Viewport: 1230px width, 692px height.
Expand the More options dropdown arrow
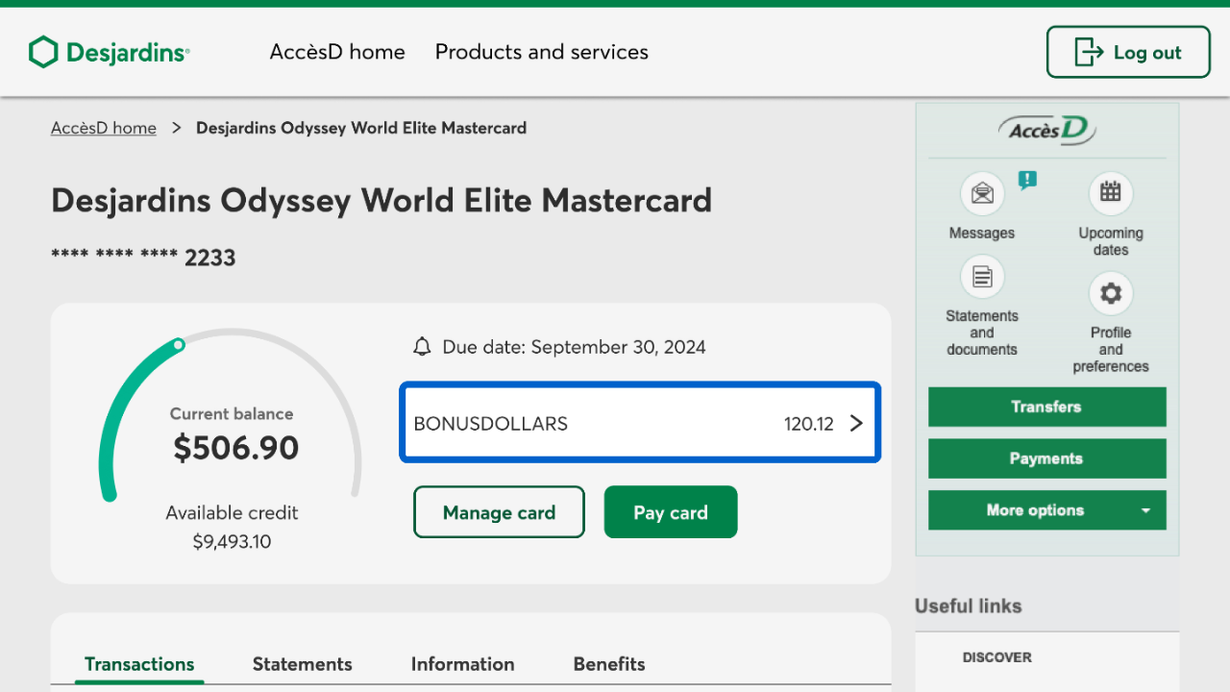(1145, 510)
